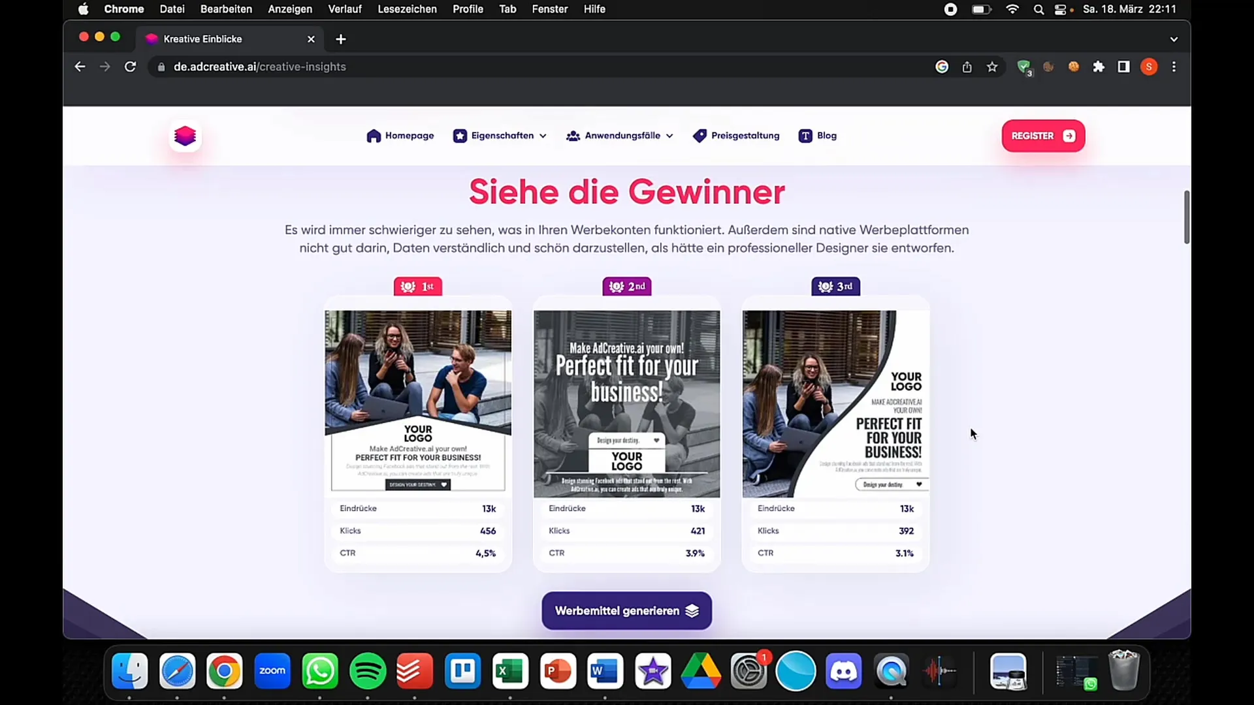The image size is (1254, 705).
Task: Open Zoom from the dock
Action: pos(272,671)
